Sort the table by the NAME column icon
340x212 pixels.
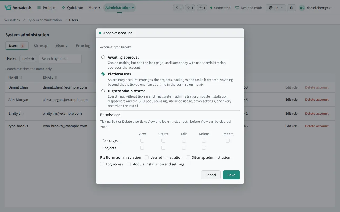pyautogui.click(x=21, y=78)
